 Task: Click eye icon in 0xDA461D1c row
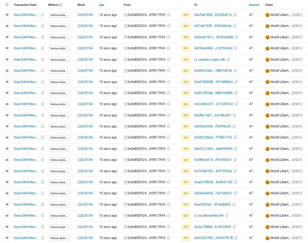point(7,37)
